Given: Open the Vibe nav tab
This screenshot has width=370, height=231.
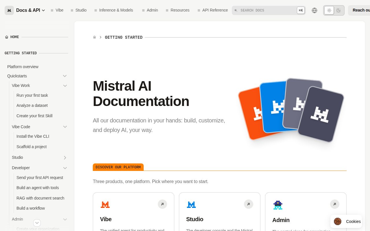Looking at the screenshot, I should pyautogui.click(x=57, y=10).
